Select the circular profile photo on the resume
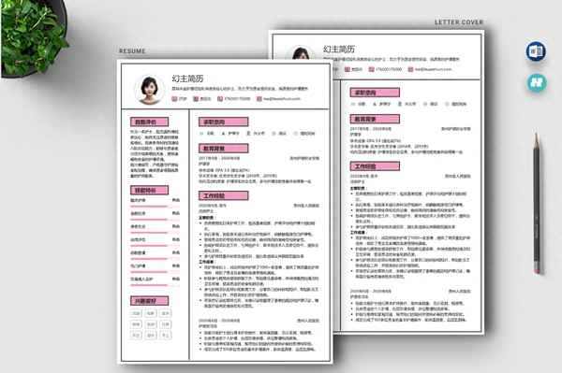This screenshot has height=373, width=562. [150, 90]
